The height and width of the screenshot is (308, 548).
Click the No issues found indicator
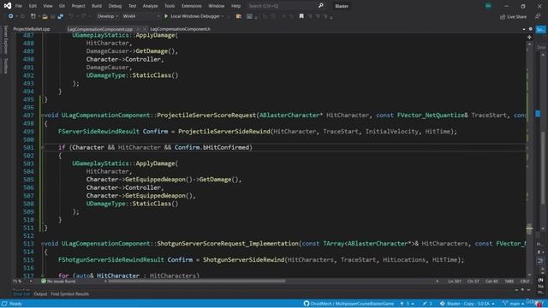(x=58, y=281)
